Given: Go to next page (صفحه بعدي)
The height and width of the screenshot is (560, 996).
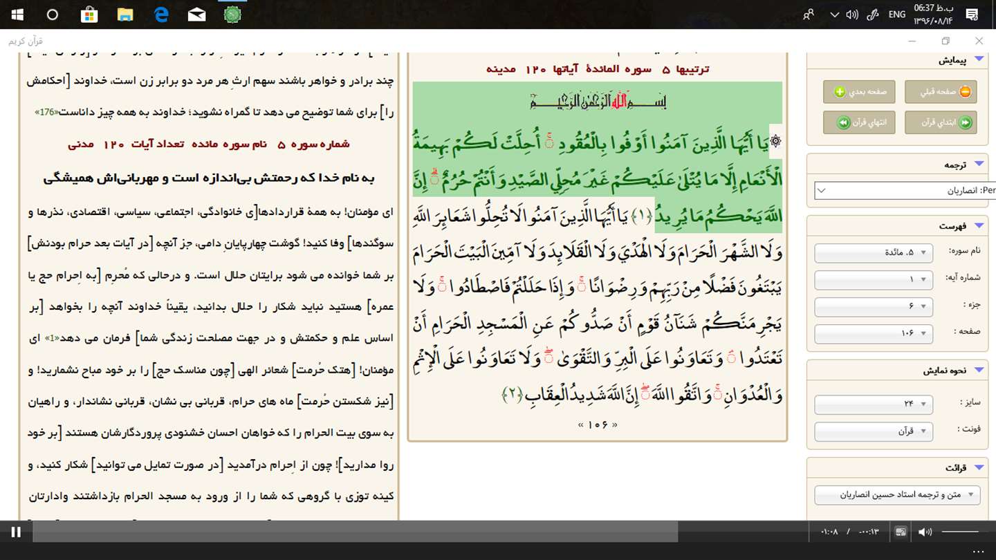Looking at the screenshot, I should tap(859, 91).
